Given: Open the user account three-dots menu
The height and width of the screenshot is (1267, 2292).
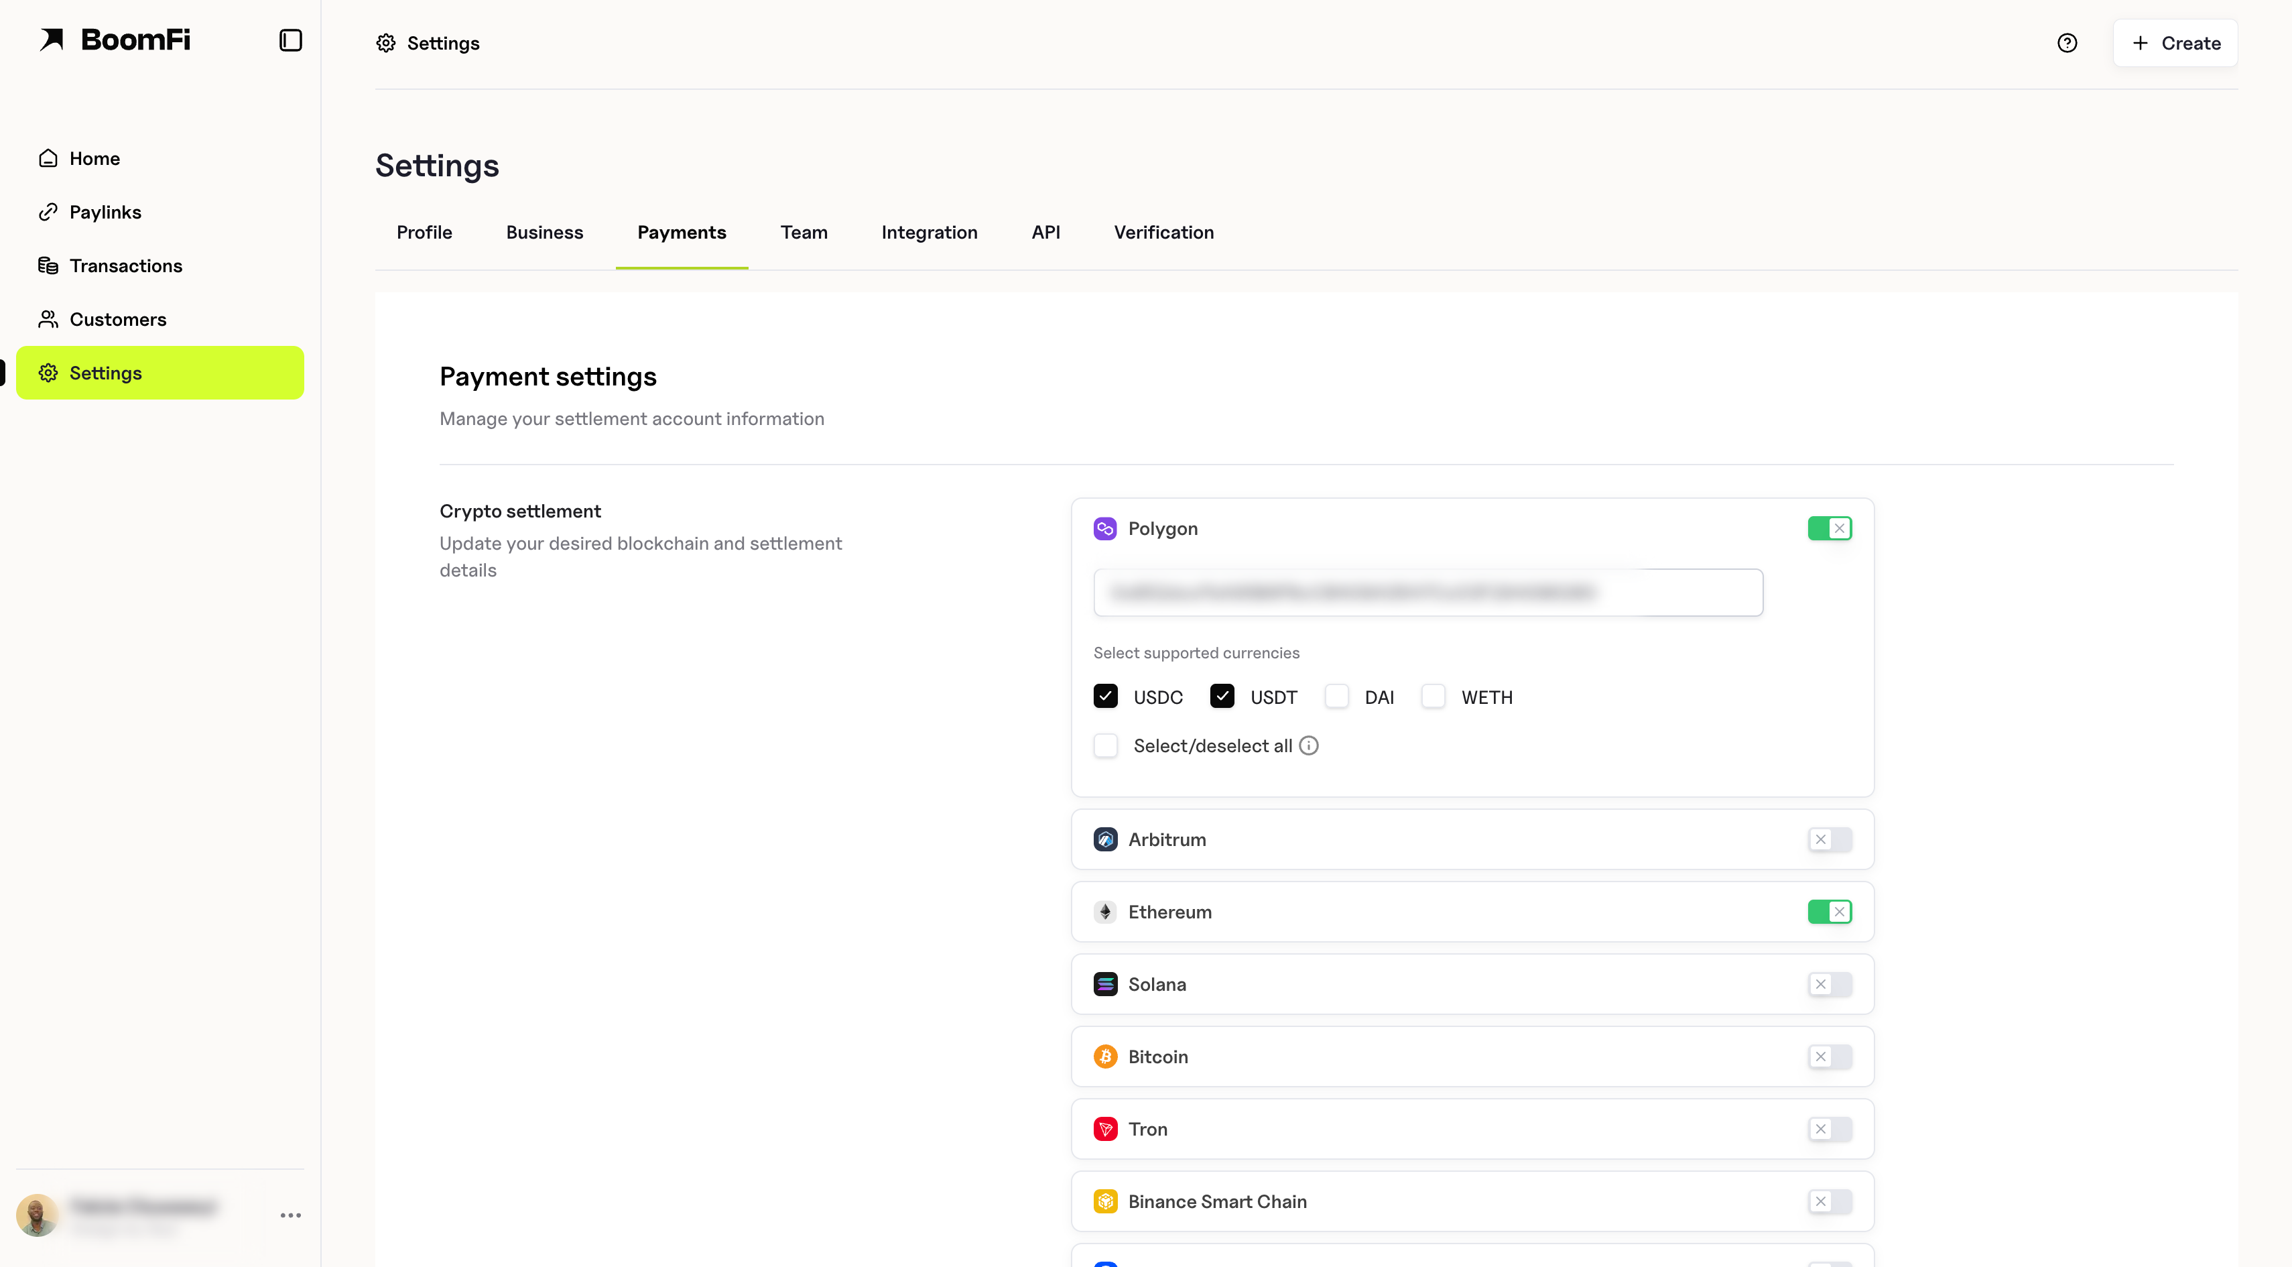Looking at the screenshot, I should [x=290, y=1215].
